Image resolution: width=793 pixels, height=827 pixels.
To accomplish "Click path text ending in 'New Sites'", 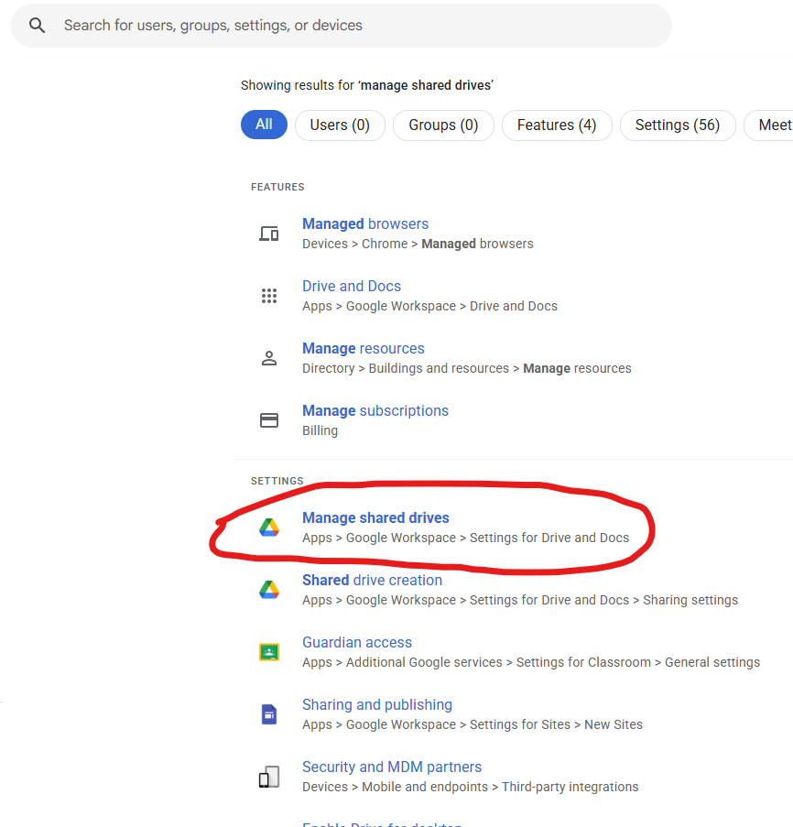I will click(473, 724).
